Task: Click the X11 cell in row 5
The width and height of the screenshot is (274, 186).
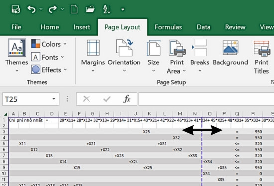Action: click(23, 144)
